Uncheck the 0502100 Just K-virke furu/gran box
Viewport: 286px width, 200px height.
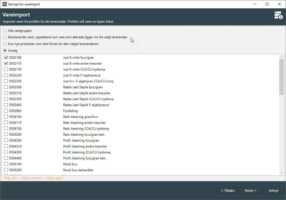[x=6, y=58]
